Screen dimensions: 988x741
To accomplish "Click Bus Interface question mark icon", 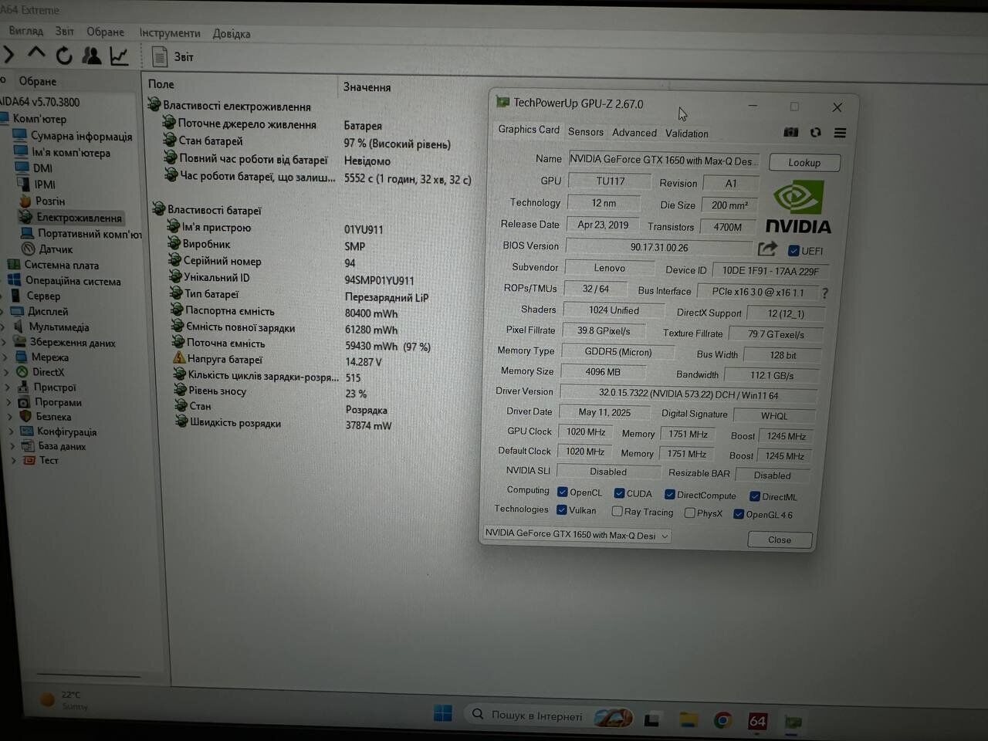I will click(x=825, y=293).
